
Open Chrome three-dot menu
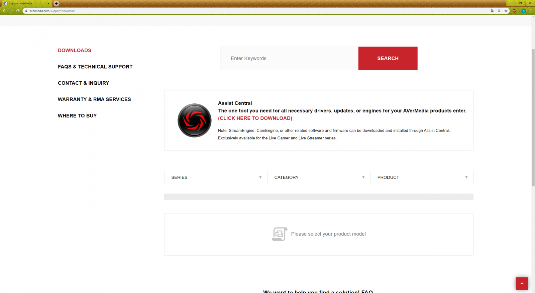coord(530,11)
